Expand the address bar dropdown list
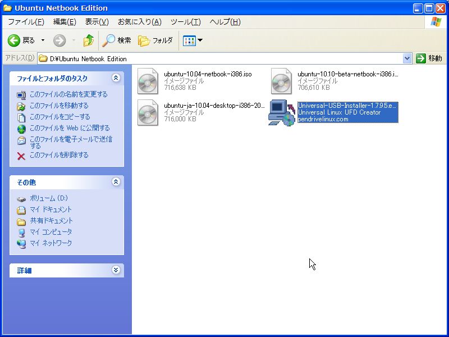449x337 pixels. [407, 59]
